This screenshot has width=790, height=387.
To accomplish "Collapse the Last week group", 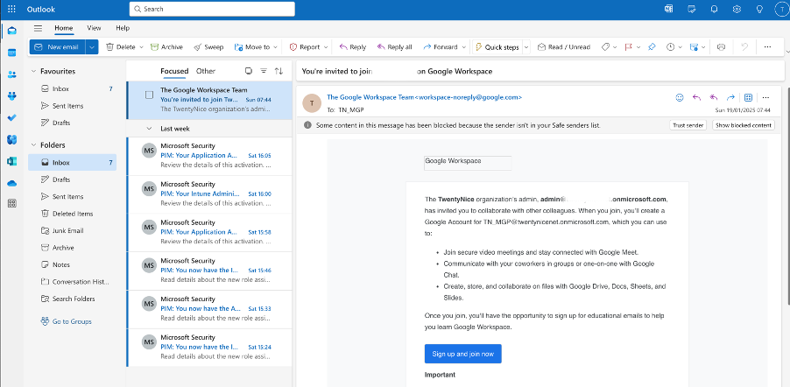I will (x=149, y=129).
